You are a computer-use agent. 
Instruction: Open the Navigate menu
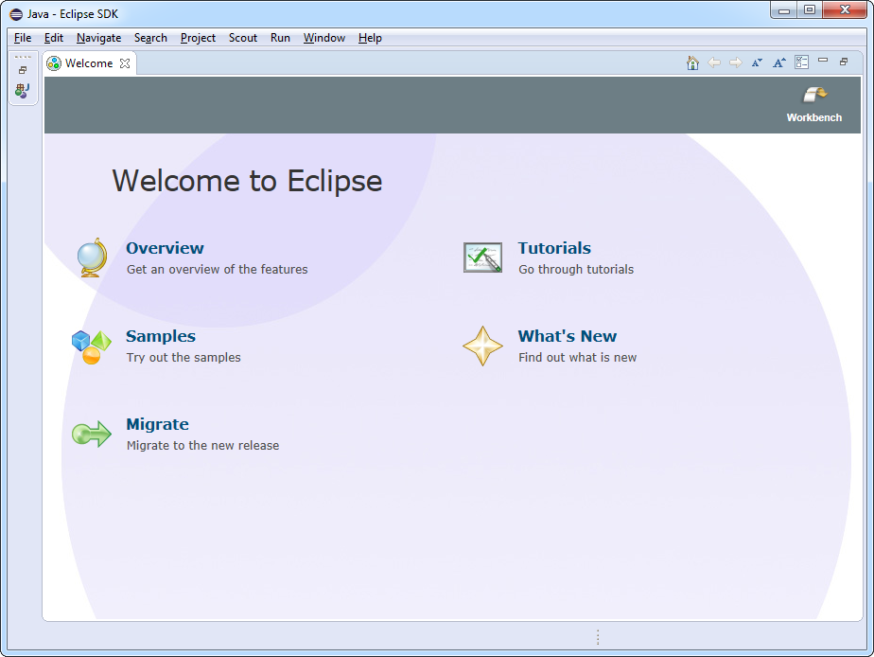tap(98, 38)
